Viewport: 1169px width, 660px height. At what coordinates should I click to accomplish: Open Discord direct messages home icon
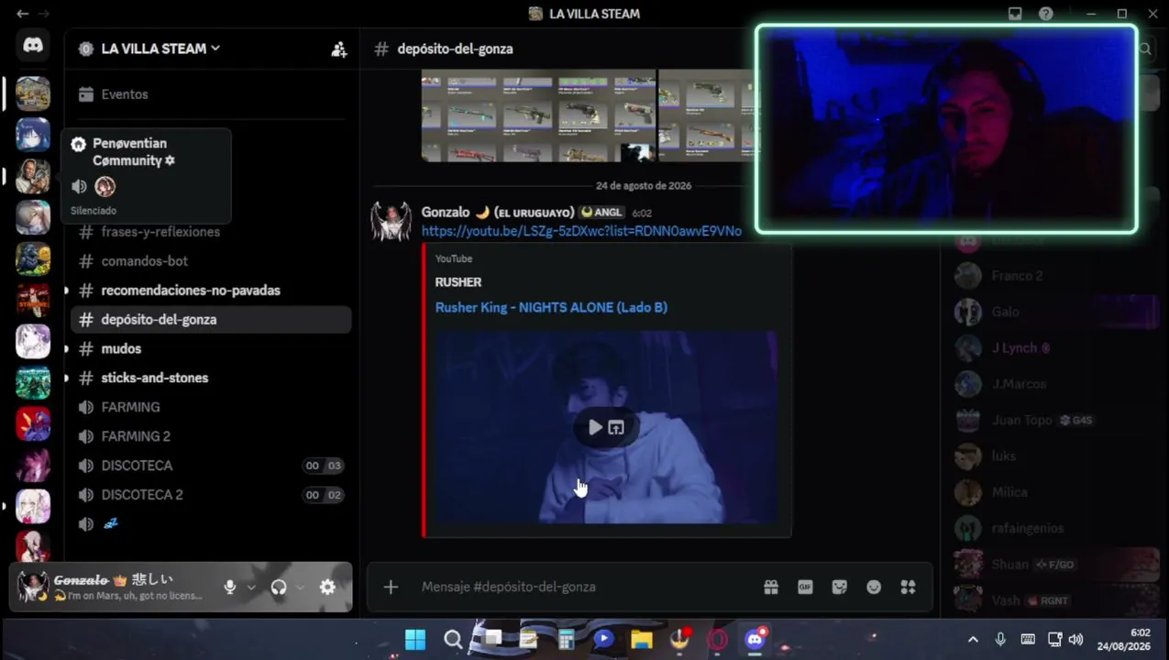tap(33, 46)
